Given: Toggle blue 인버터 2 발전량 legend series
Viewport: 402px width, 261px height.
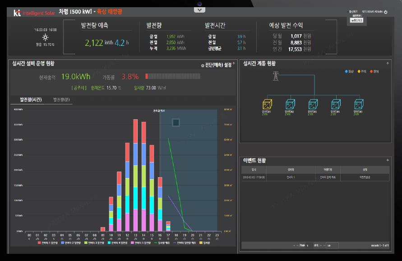Looking at the screenshot, I should click(x=71, y=243).
